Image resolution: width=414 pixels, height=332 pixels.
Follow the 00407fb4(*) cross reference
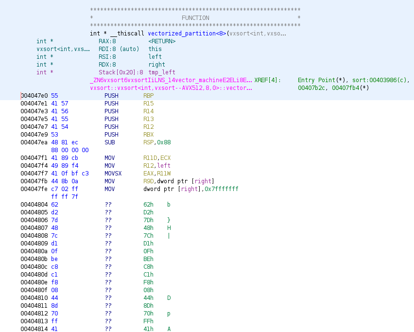tap(350, 87)
